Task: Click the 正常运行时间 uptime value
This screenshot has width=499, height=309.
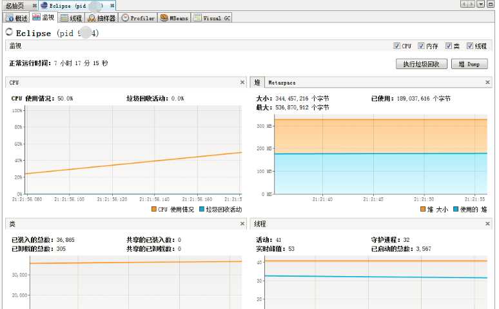Action: 81,63
